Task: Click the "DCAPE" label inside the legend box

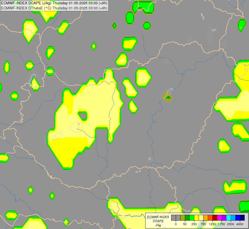Action: (158, 221)
